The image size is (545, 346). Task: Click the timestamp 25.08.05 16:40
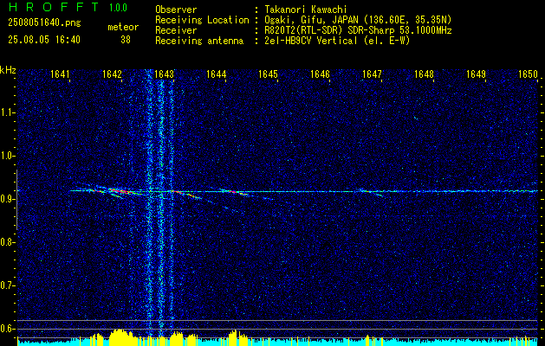click(x=44, y=40)
